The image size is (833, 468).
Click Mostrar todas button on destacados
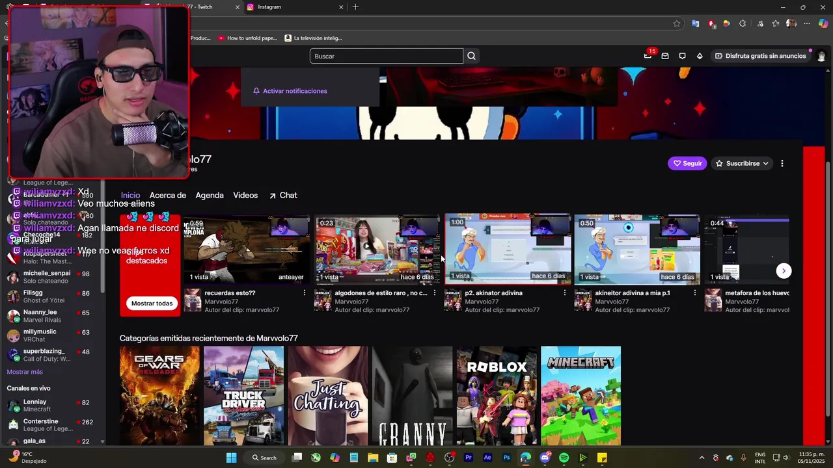pos(152,304)
